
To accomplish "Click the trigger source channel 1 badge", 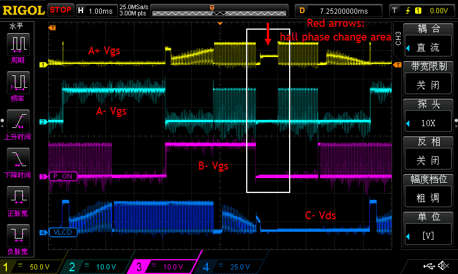I will click(x=418, y=11).
